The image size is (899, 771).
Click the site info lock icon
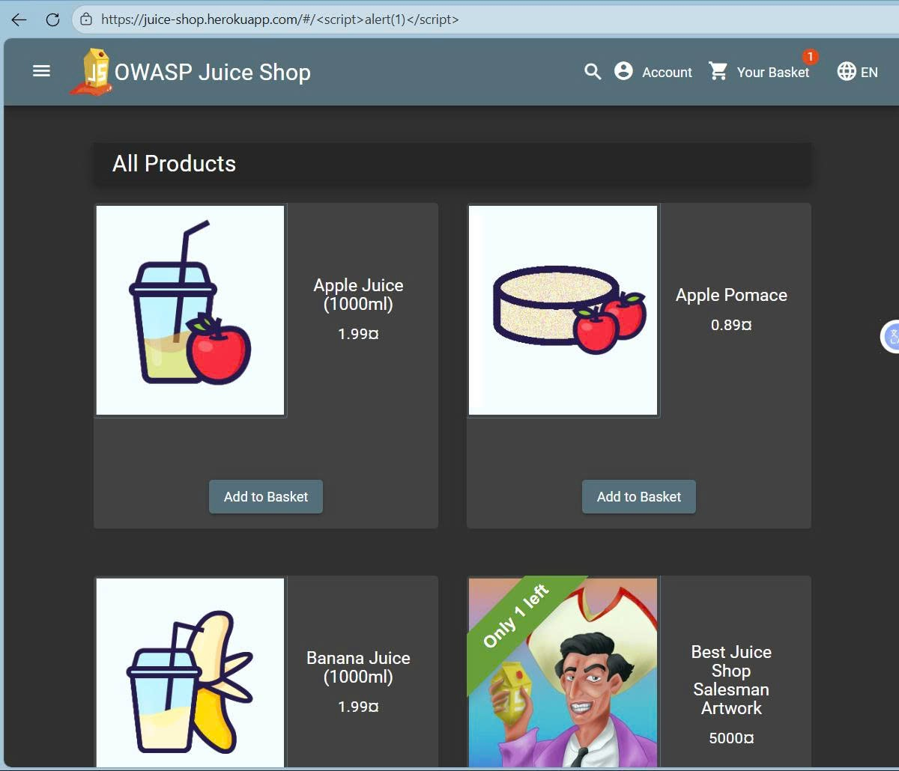pos(86,19)
